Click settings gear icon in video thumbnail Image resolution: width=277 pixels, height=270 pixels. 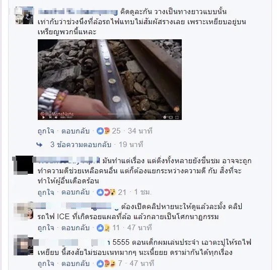[x=165, y=117]
